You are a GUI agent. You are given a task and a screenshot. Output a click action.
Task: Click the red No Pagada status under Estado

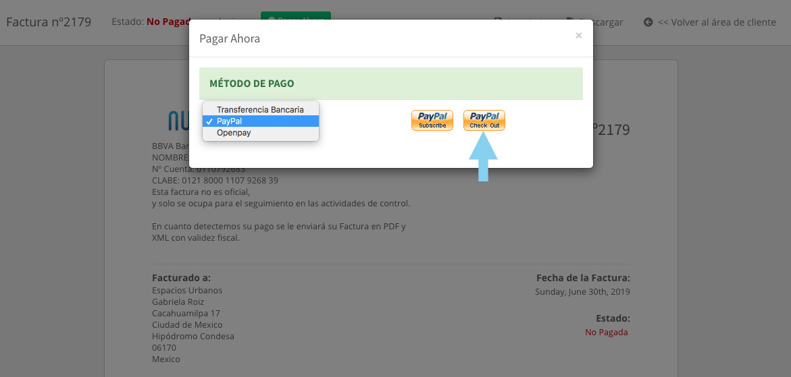coord(607,332)
